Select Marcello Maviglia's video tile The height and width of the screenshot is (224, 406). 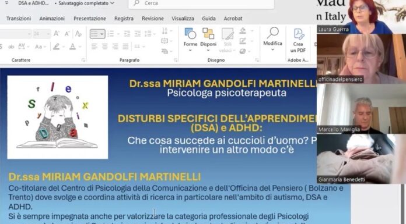tap(361, 109)
